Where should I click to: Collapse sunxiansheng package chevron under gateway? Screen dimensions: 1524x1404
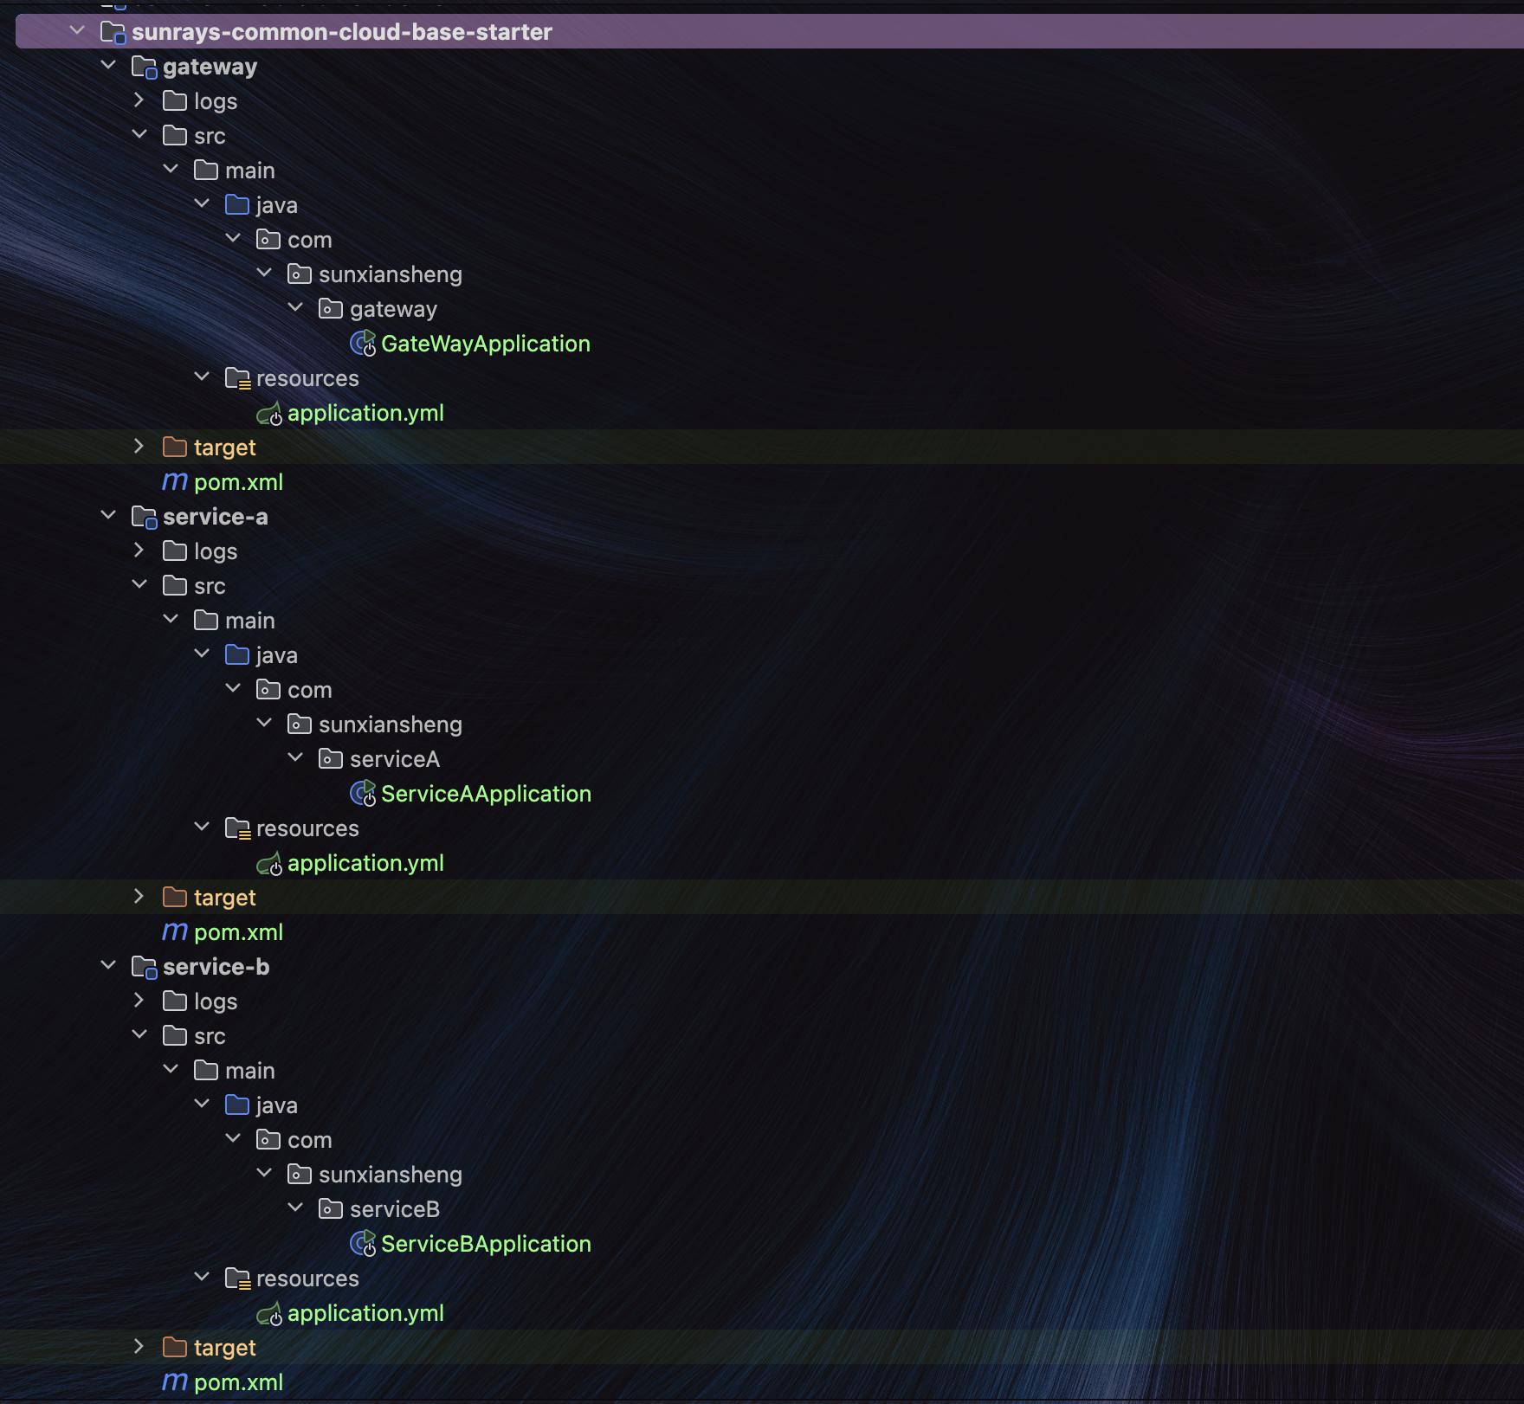click(264, 274)
